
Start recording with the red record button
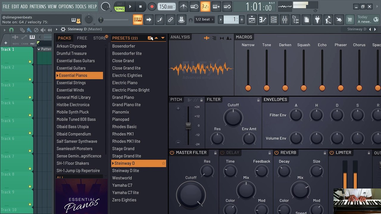152,7
